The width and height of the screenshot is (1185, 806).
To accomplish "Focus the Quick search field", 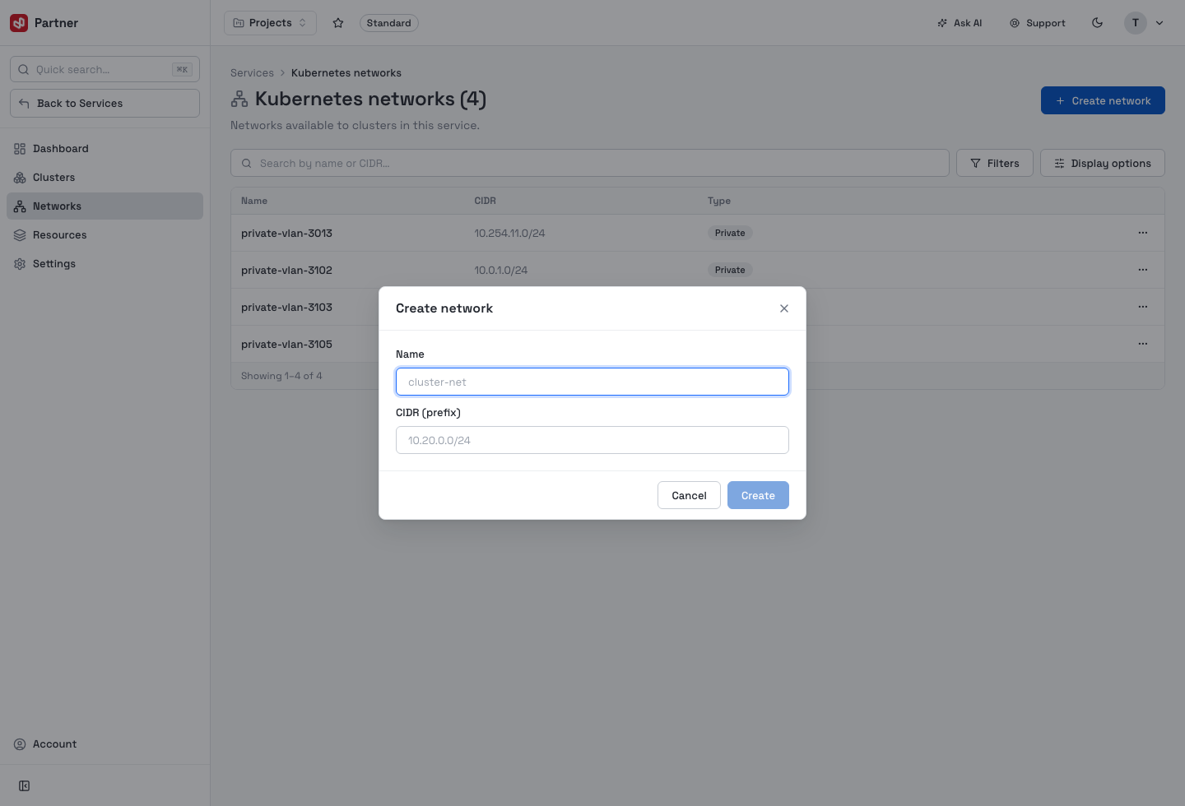I will point(105,69).
